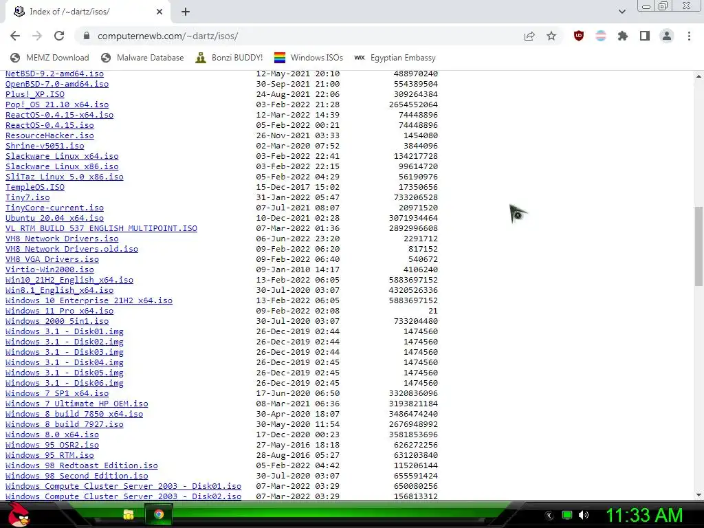
Task: Open the Extensions puzzle menu
Action: [x=623, y=36]
